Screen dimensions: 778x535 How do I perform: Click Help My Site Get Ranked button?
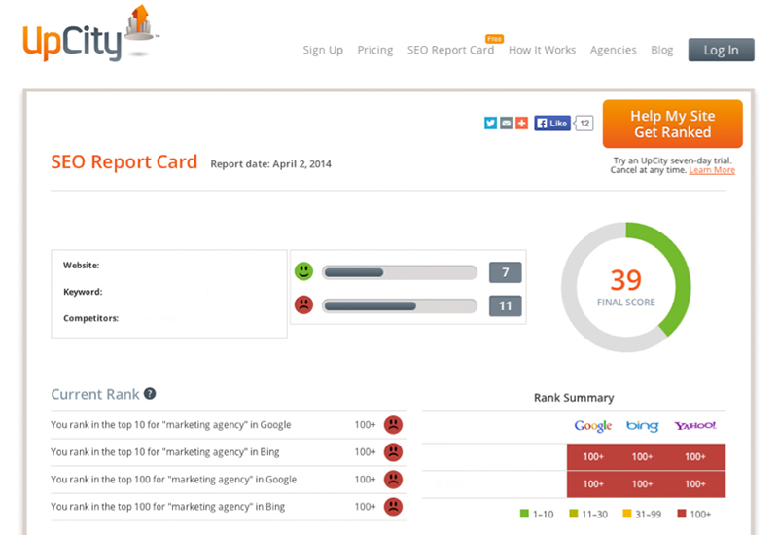pyautogui.click(x=672, y=125)
